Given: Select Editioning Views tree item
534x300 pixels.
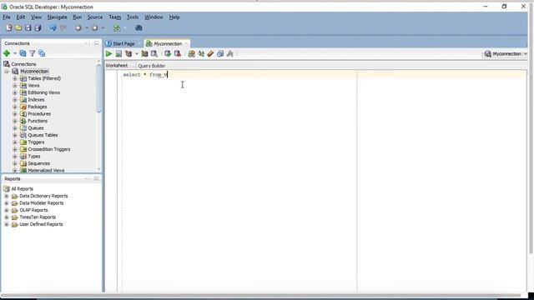Looking at the screenshot, I should pyautogui.click(x=43, y=92).
